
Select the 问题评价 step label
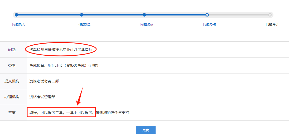272,24
